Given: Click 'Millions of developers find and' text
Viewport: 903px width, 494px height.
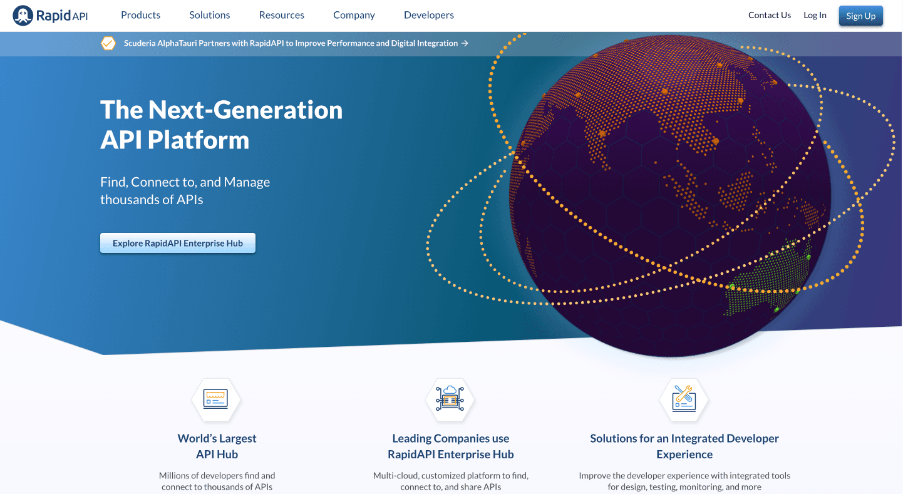Looking at the screenshot, I should point(217,475).
